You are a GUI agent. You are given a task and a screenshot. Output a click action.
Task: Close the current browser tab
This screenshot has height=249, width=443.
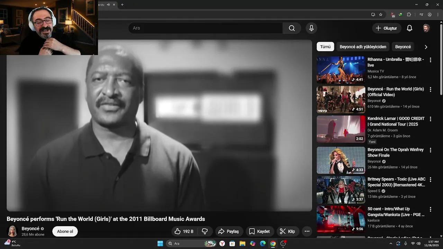114,4
